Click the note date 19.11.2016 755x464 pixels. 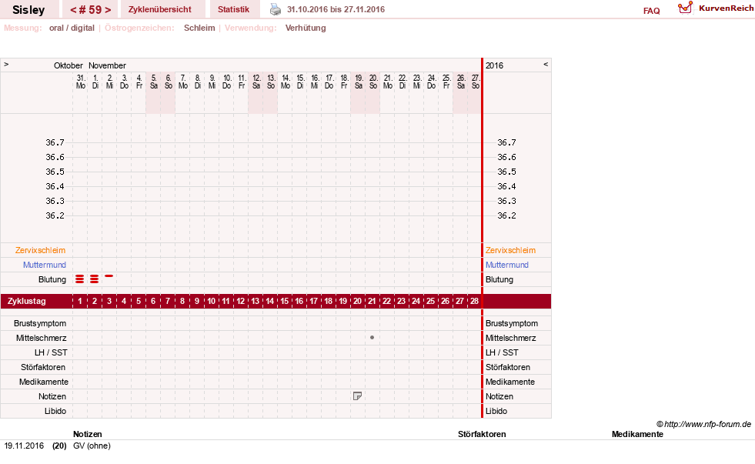point(24,446)
